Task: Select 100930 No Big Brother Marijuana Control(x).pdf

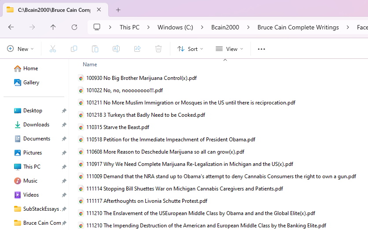Action: (x=141, y=78)
